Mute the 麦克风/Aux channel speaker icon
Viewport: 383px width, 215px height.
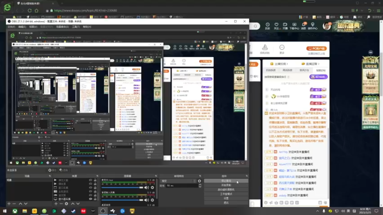click(146, 187)
